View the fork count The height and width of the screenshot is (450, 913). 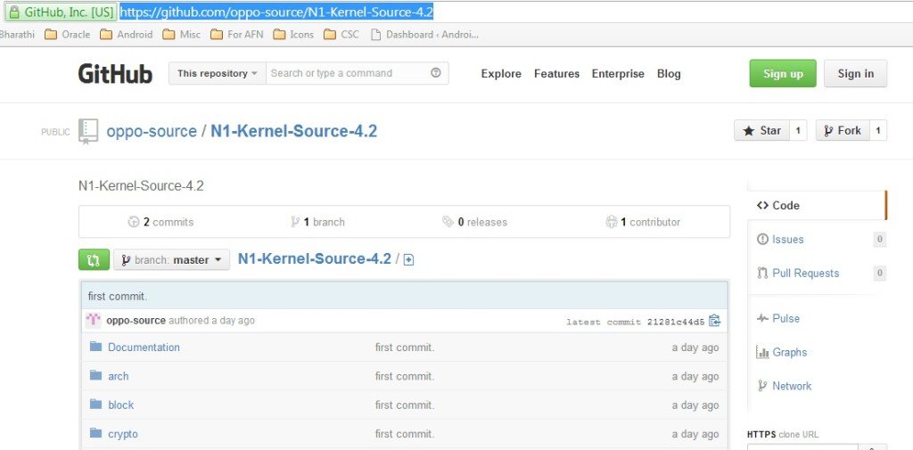point(878,130)
